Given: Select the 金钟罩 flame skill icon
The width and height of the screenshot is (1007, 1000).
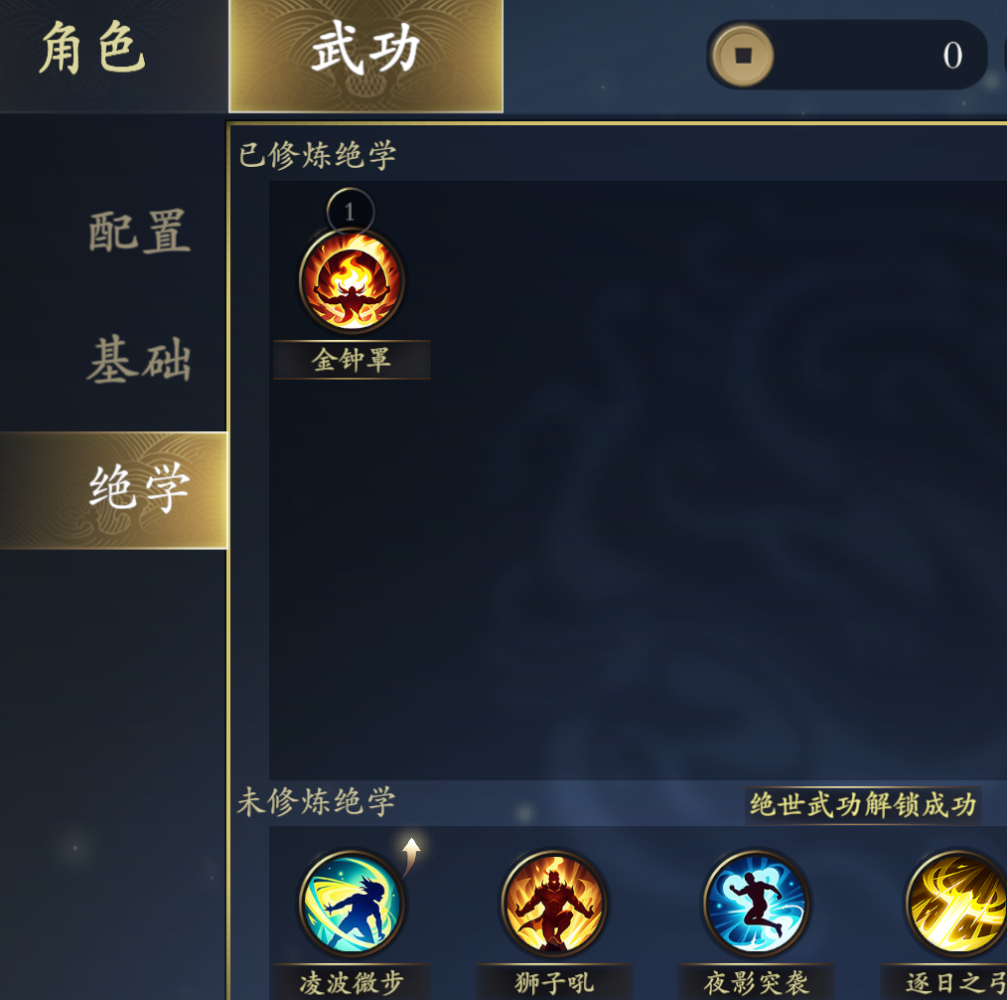Looking at the screenshot, I should [x=352, y=281].
